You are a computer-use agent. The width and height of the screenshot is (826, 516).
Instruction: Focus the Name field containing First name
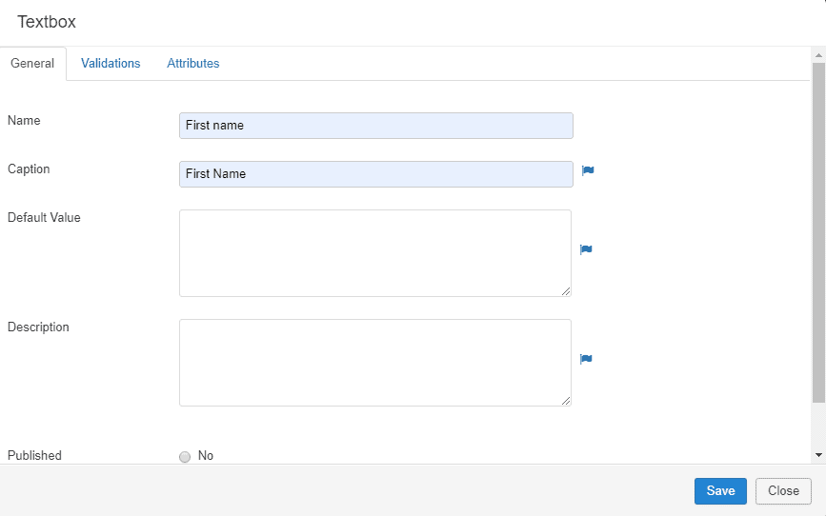point(376,126)
